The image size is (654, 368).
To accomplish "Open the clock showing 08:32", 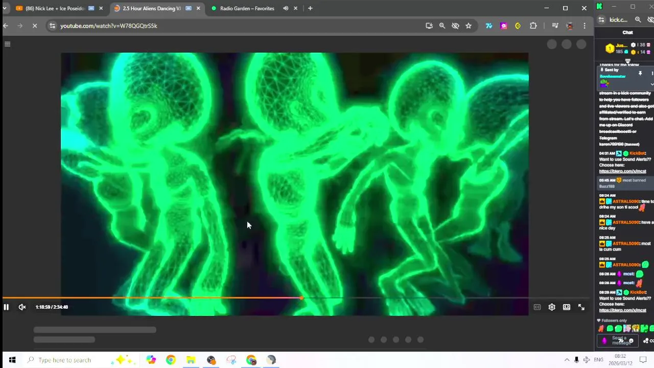I will [x=620, y=360].
